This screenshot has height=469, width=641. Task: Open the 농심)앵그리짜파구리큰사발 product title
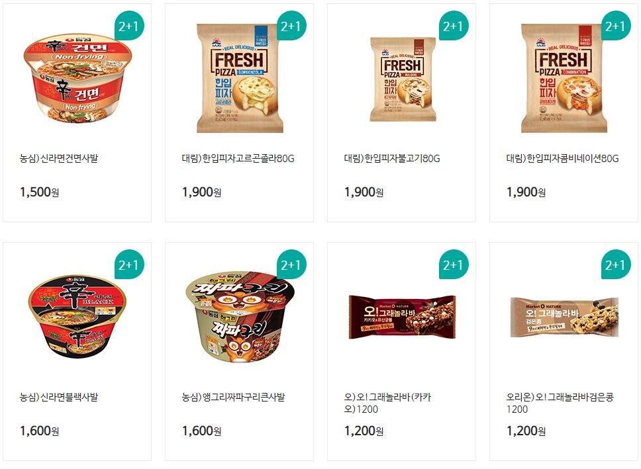tap(234, 397)
